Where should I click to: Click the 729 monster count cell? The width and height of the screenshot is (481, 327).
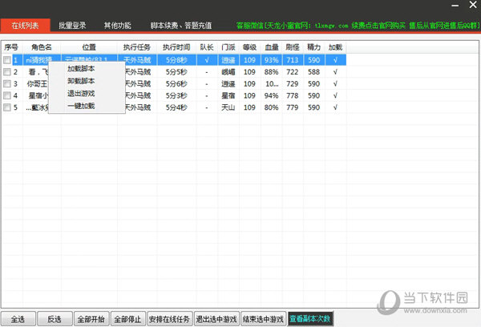293,83
